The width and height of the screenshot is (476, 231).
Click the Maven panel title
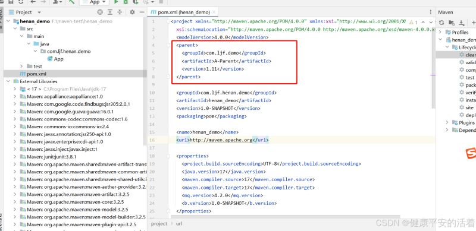tap(446, 12)
